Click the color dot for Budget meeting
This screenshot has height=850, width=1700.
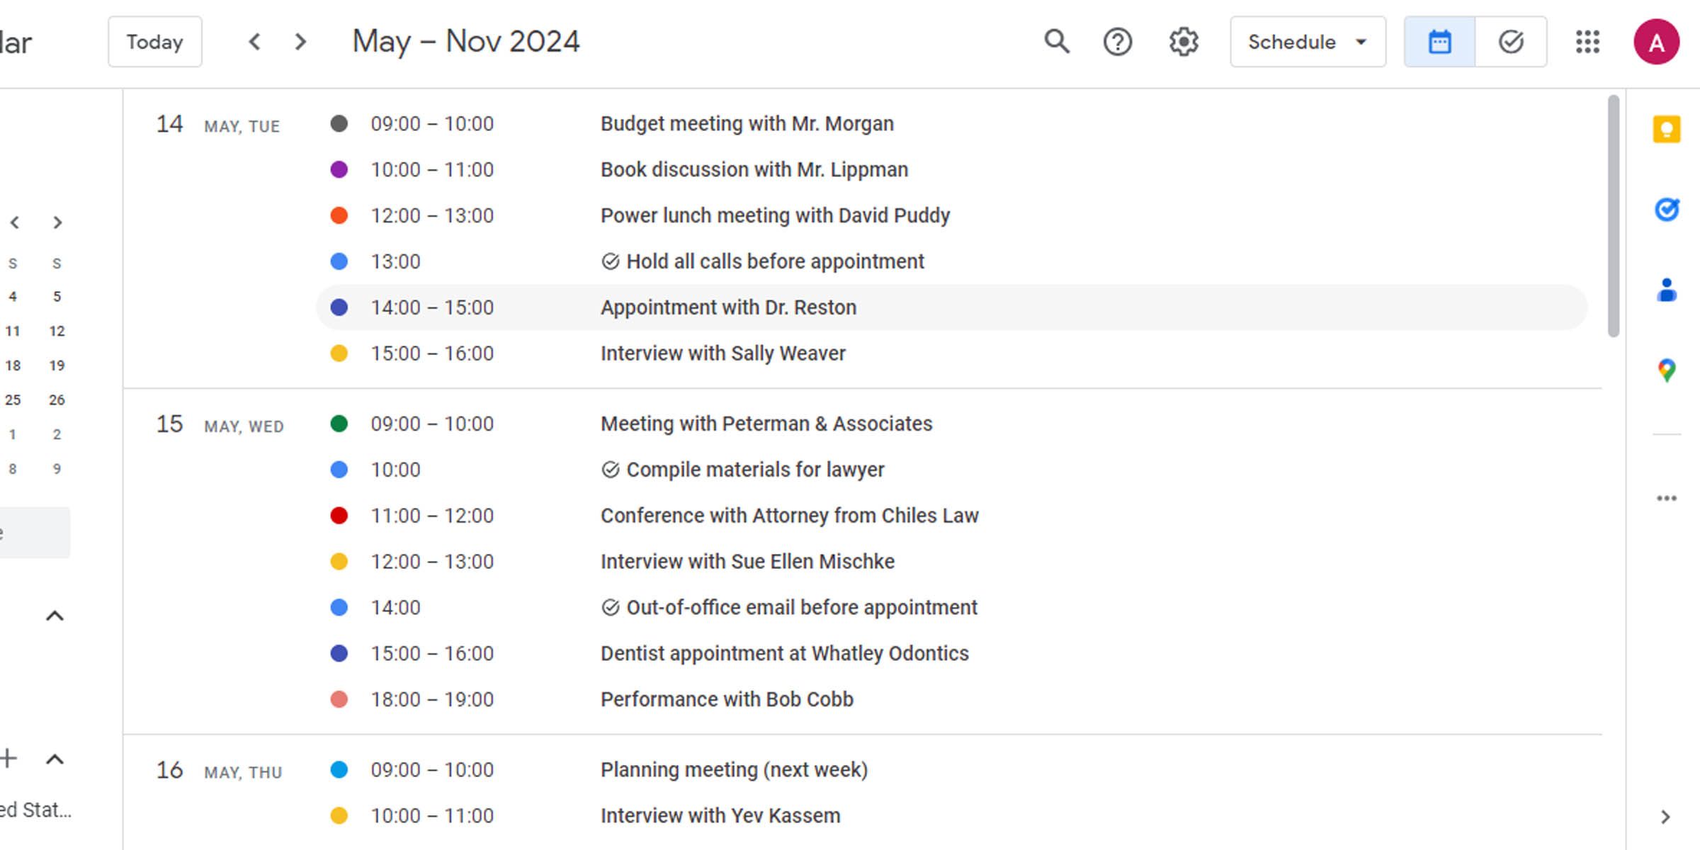click(341, 123)
